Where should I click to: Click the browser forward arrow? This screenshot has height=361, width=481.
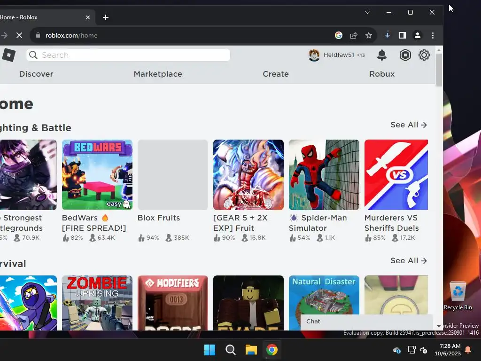click(x=4, y=35)
